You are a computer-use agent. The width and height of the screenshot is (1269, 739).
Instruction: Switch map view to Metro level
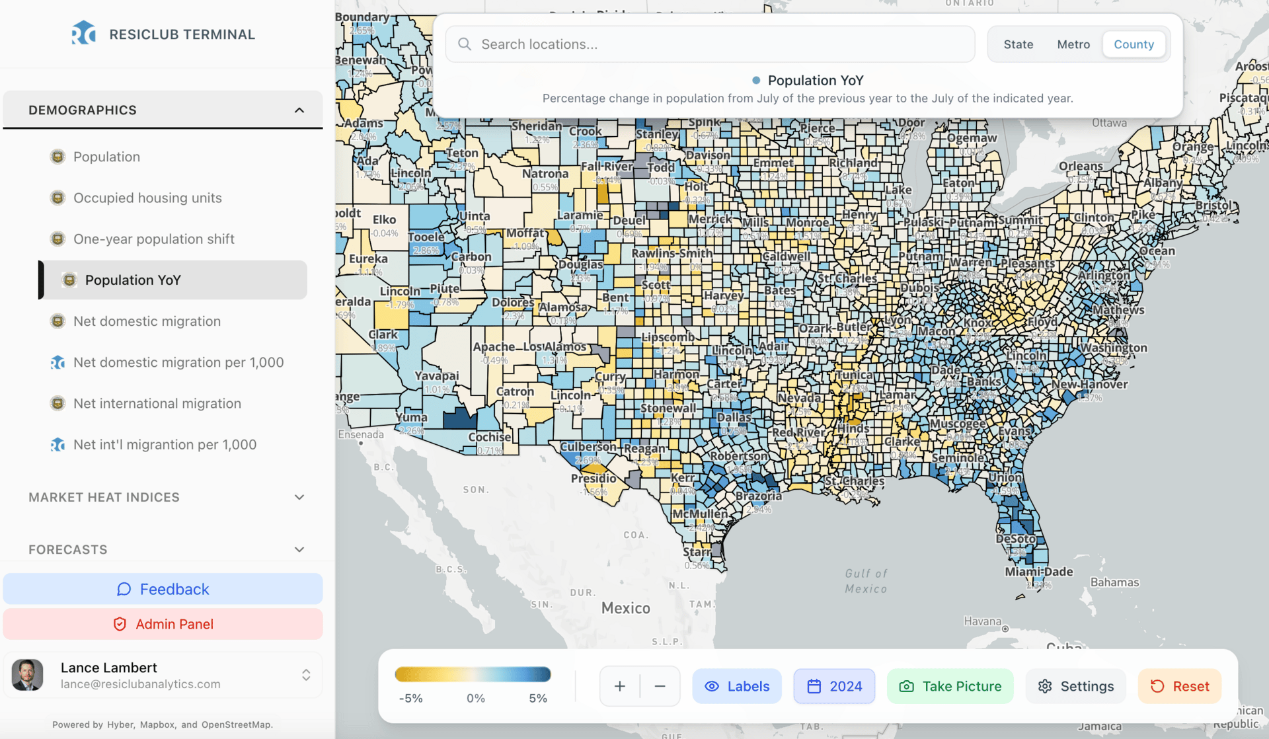coord(1073,44)
